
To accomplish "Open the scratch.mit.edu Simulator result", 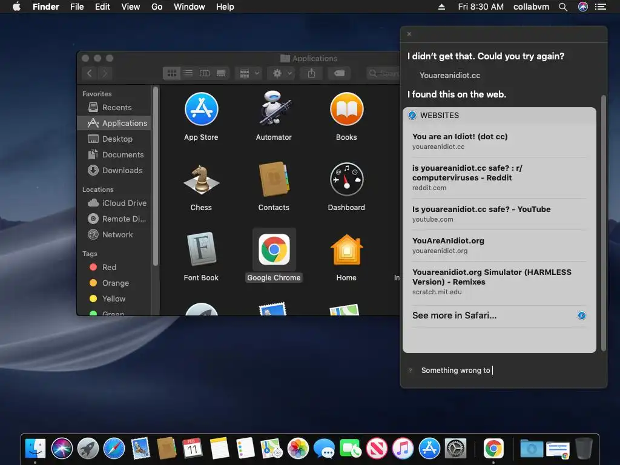I will (x=500, y=282).
